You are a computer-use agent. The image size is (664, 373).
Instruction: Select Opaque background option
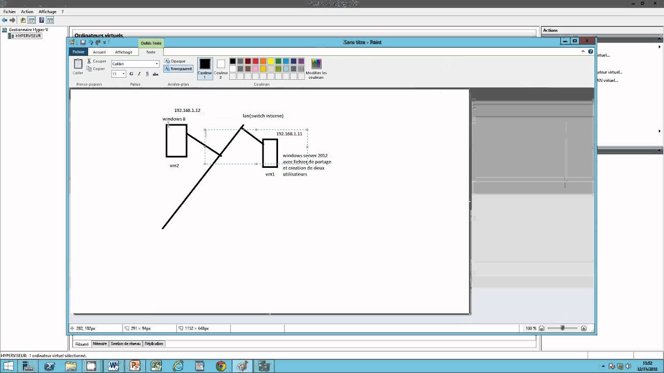tap(175, 61)
